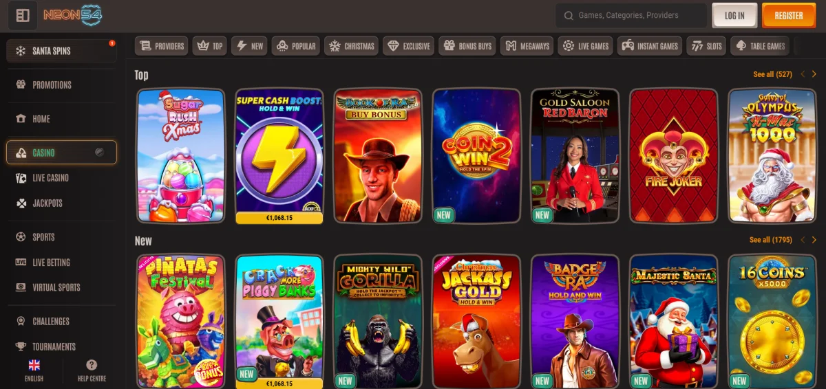Open the Fire Joker game

click(674, 156)
